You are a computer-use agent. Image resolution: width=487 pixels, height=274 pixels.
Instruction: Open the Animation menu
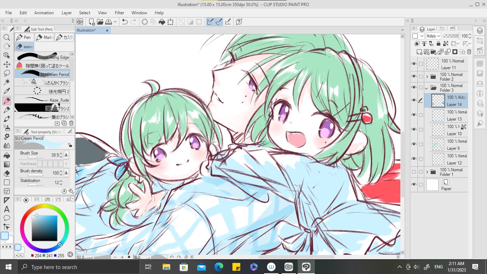click(x=44, y=13)
